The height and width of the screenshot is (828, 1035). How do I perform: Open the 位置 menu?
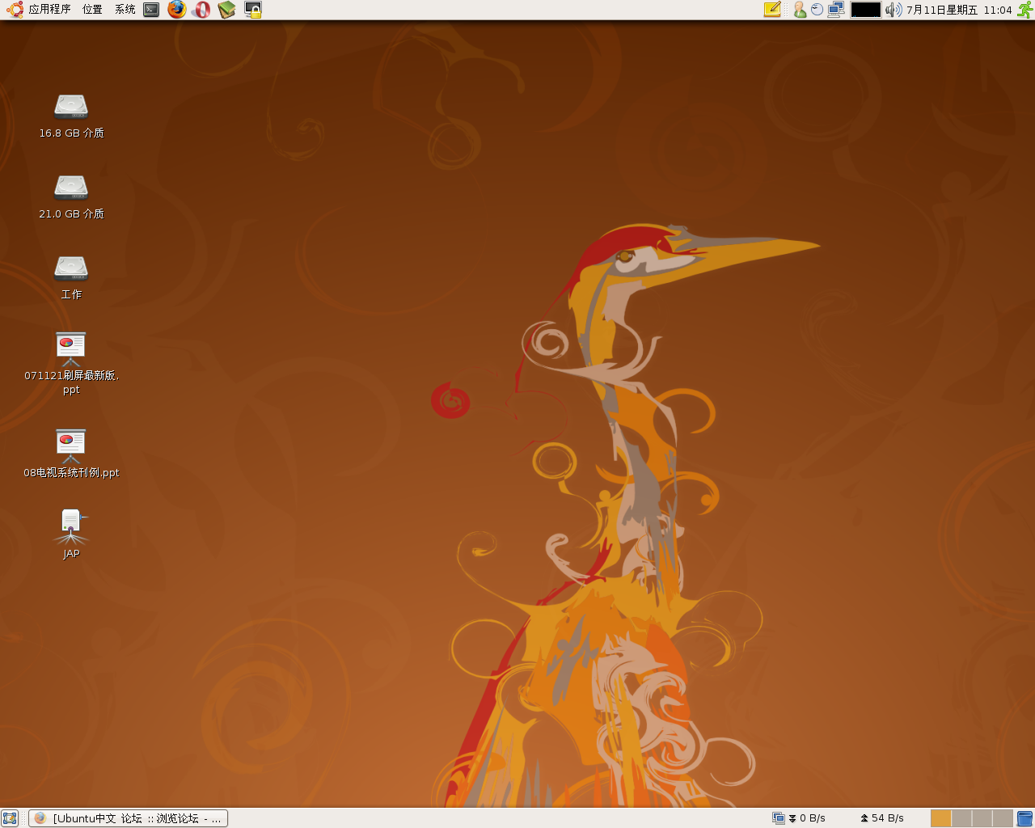pos(92,10)
